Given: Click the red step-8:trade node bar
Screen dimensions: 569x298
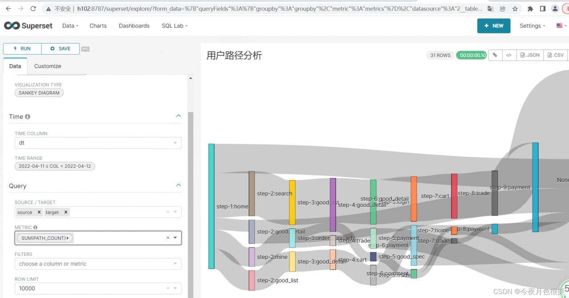Looking at the screenshot, I should pos(454,196).
